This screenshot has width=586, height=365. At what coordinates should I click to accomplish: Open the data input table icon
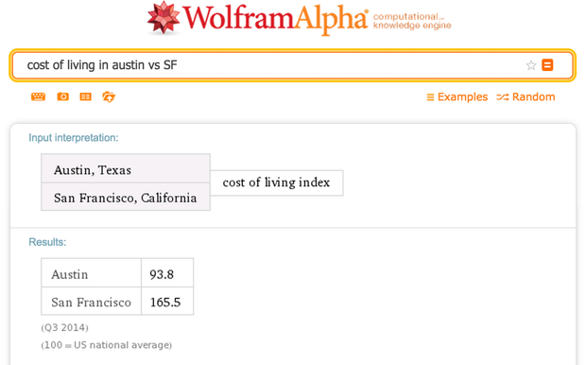click(x=86, y=96)
